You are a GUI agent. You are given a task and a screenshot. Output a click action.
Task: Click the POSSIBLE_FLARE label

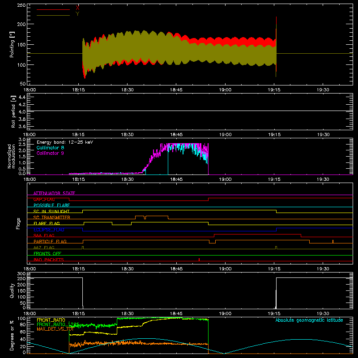click(x=51, y=205)
